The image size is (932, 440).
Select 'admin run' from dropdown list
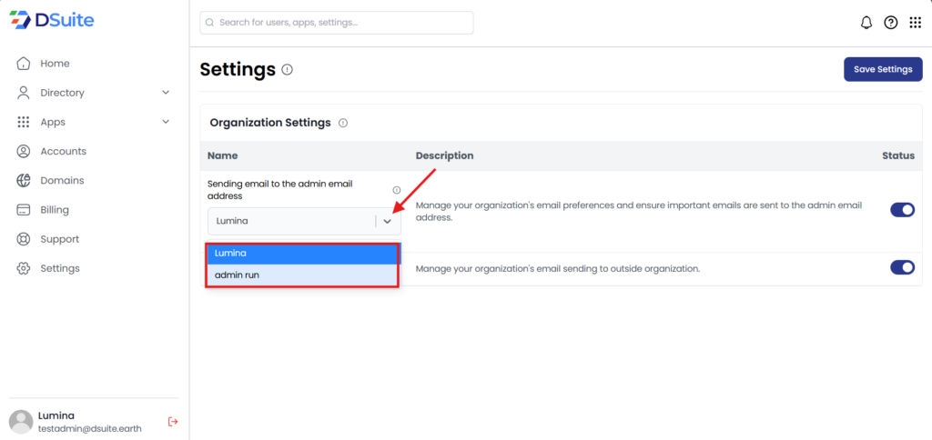pyautogui.click(x=301, y=275)
